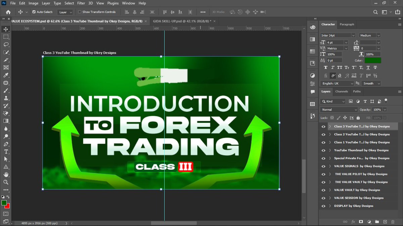Open the Adjustments panel icon
The image size is (403, 226).
(313, 75)
